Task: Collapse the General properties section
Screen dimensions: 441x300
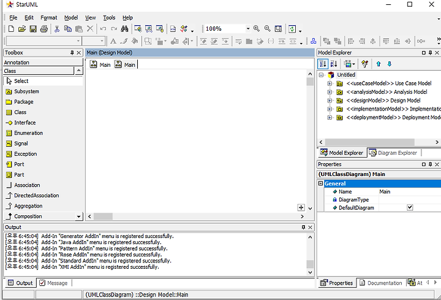Action: click(x=320, y=183)
